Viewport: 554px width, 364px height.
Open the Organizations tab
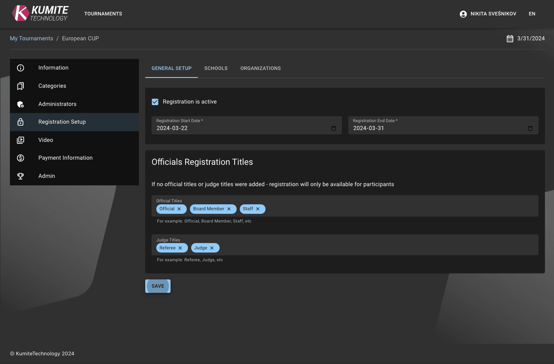(260, 68)
